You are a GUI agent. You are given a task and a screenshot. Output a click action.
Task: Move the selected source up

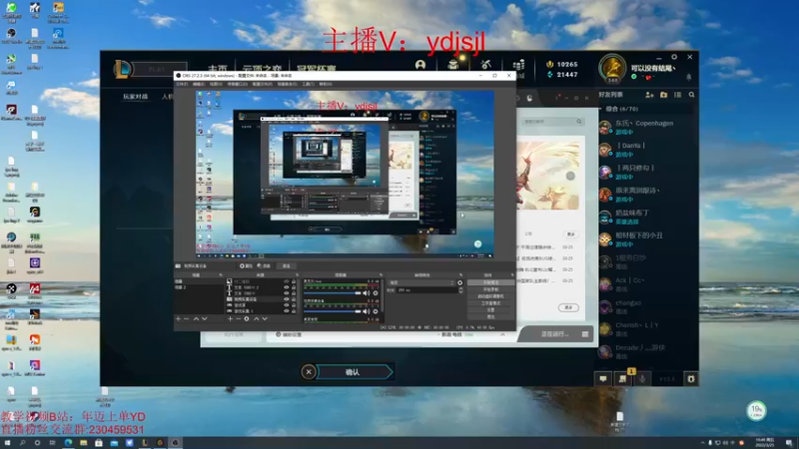256,318
